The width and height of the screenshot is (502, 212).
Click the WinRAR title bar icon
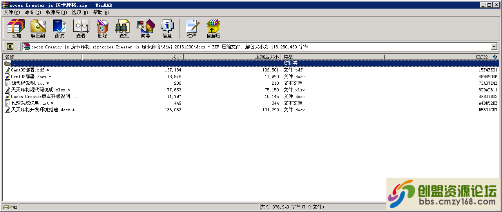click(x=5, y=5)
